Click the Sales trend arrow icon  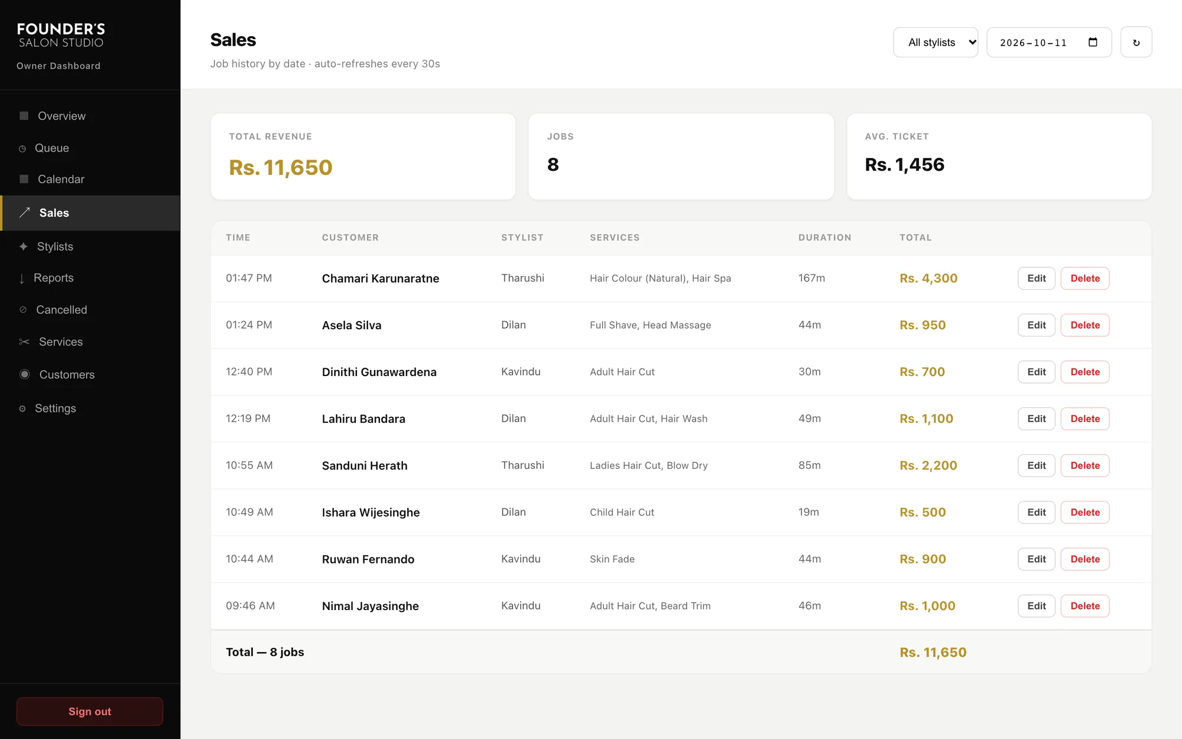coord(24,213)
